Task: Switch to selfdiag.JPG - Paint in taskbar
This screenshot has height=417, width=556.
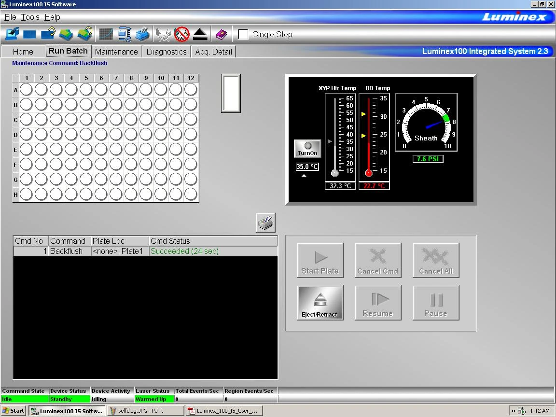Action: coord(146,411)
